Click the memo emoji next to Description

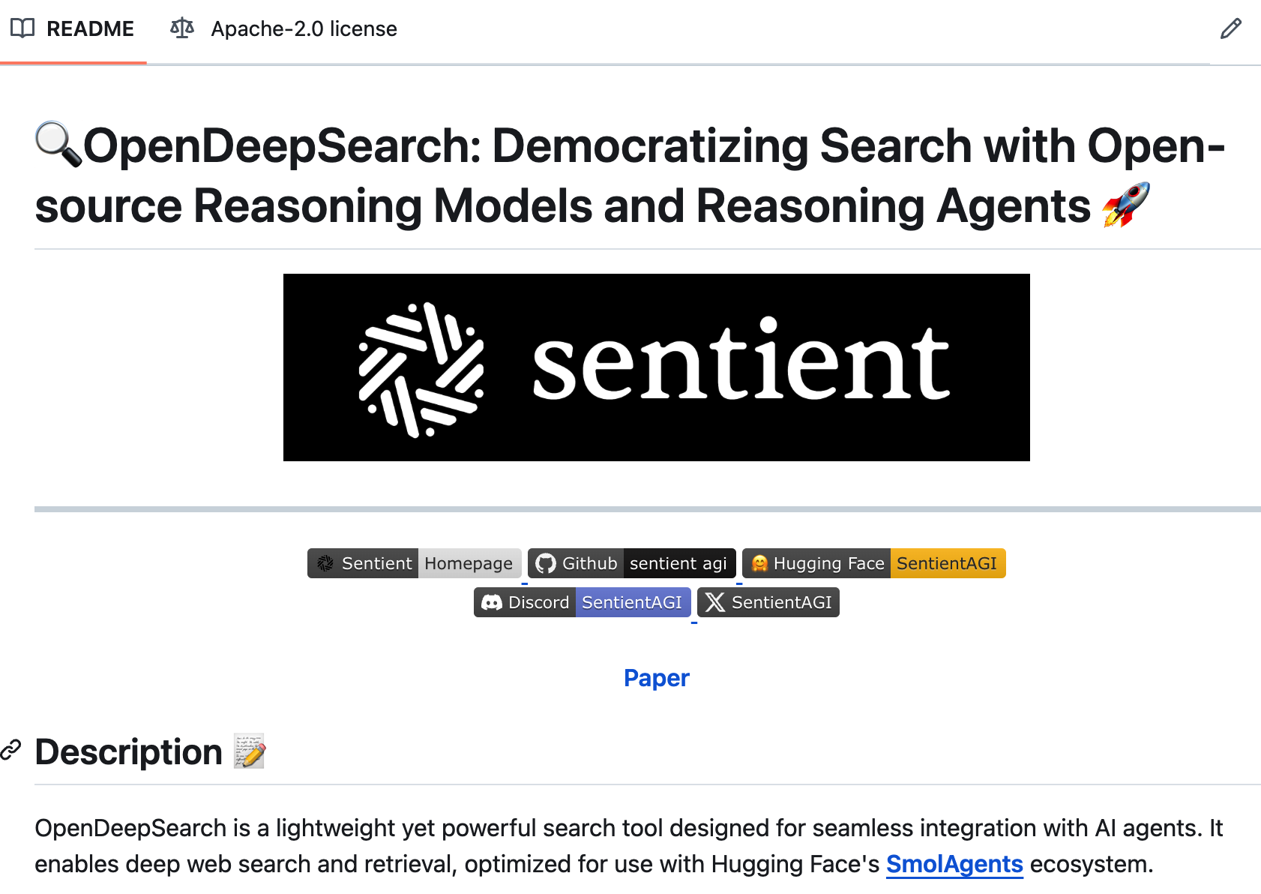[249, 751]
